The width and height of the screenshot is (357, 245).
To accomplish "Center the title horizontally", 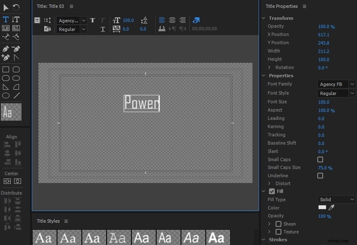I will (7, 181).
